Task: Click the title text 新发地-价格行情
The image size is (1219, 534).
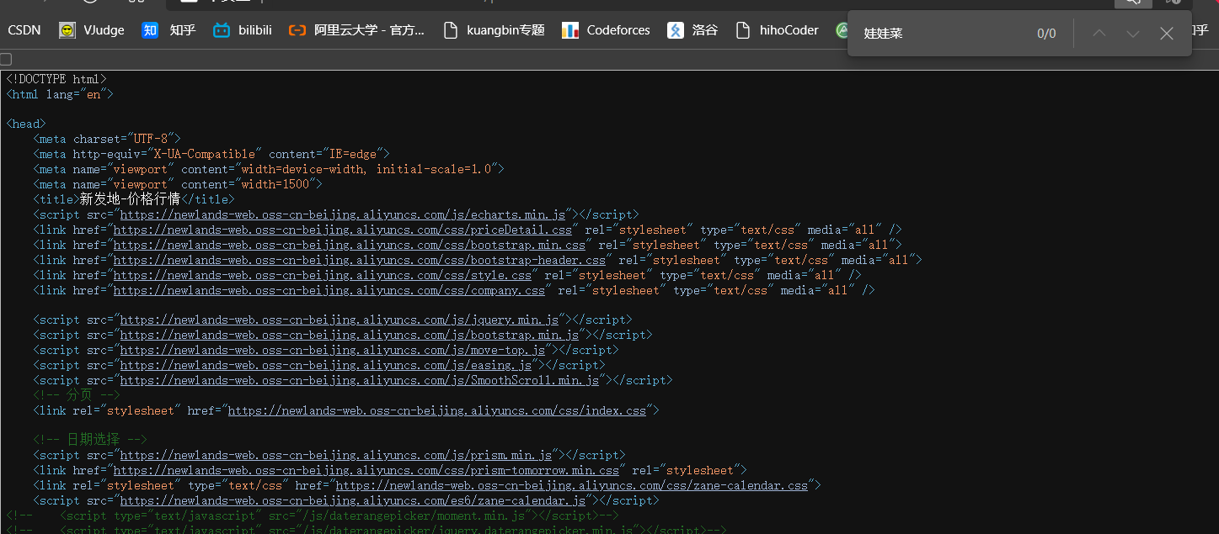Action: pyautogui.click(x=131, y=199)
